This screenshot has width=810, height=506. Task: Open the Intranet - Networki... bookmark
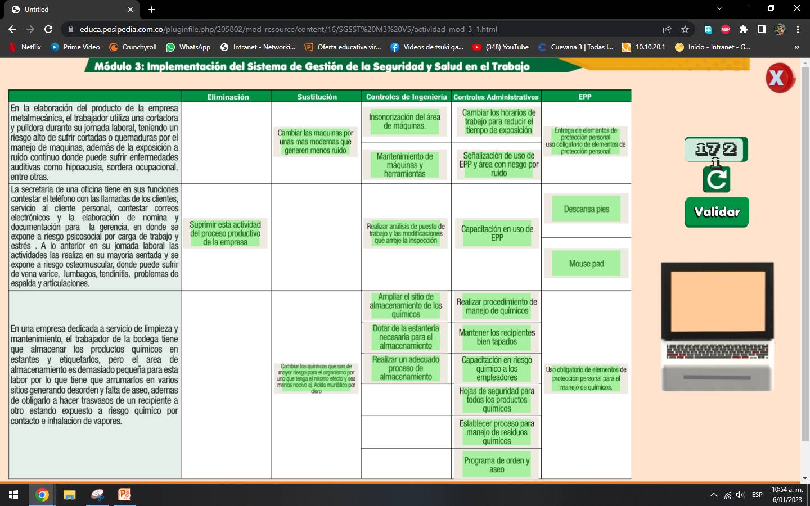[x=258, y=47]
